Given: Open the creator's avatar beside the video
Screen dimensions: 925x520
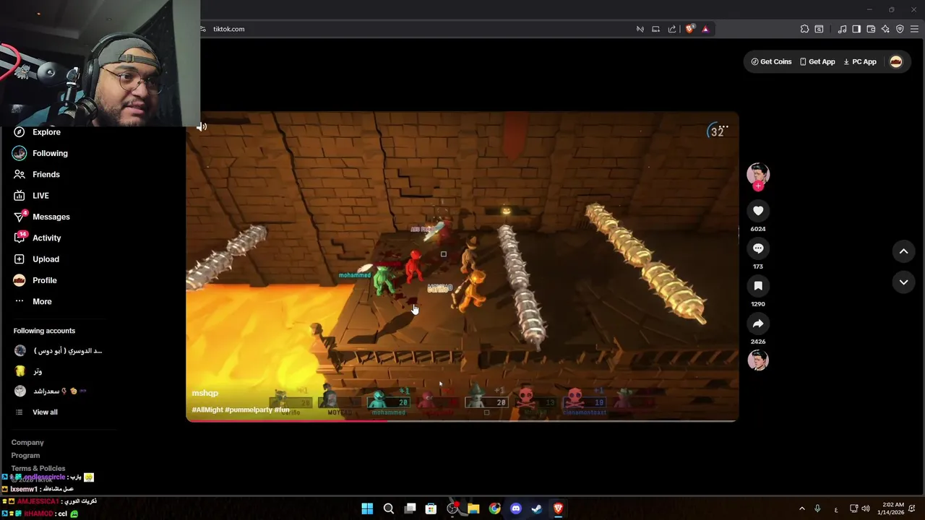Looking at the screenshot, I should 758,174.
